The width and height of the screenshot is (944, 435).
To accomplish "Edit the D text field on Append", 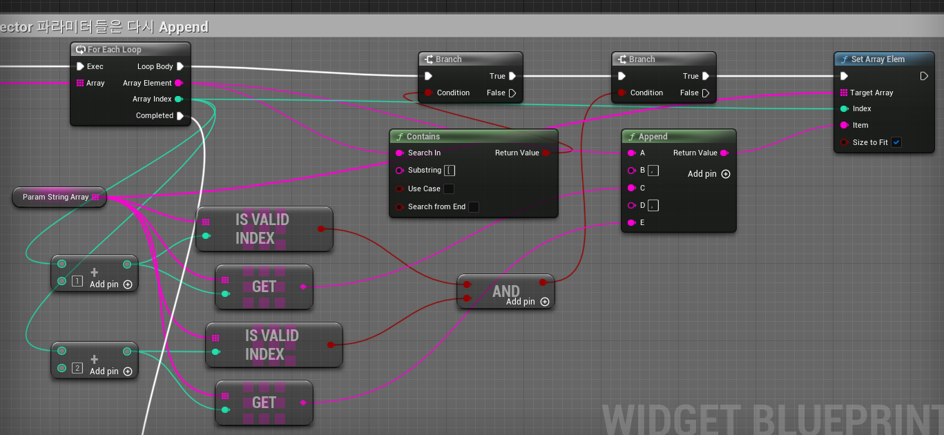I will [653, 205].
